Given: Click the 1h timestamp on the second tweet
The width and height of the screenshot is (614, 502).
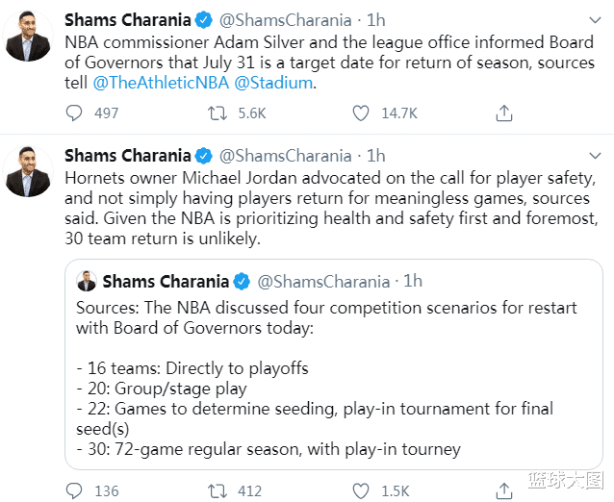Looking at the screenshot, I should (376, 155).
